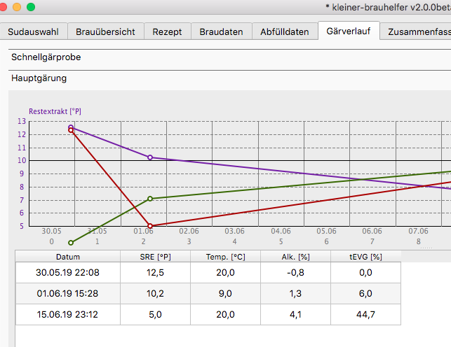The height and width of the screenshot is (347, 451).
Task: Click the SRE [°P] column header
Action: tap(155, 255)
